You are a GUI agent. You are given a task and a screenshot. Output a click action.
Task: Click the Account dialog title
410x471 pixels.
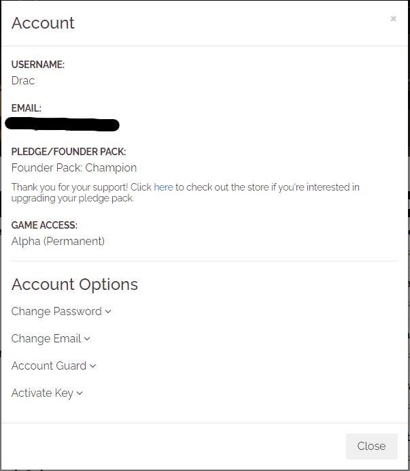(x=43, y=22)
